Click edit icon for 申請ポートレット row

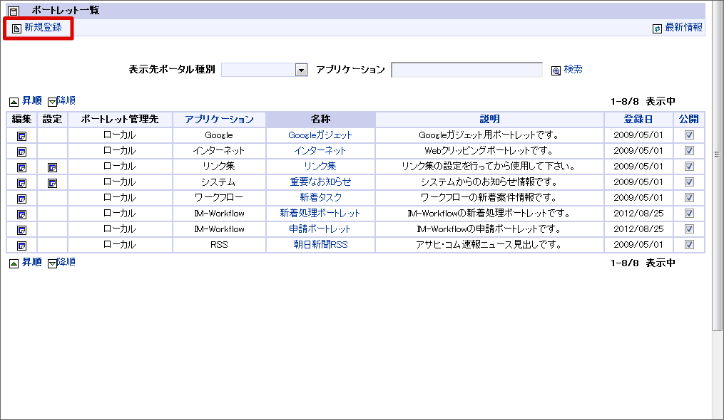point(21,230)
